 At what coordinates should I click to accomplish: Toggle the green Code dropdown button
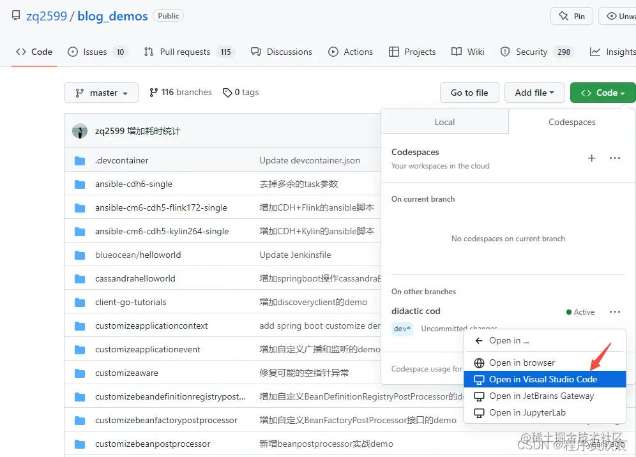coord(603,93)
